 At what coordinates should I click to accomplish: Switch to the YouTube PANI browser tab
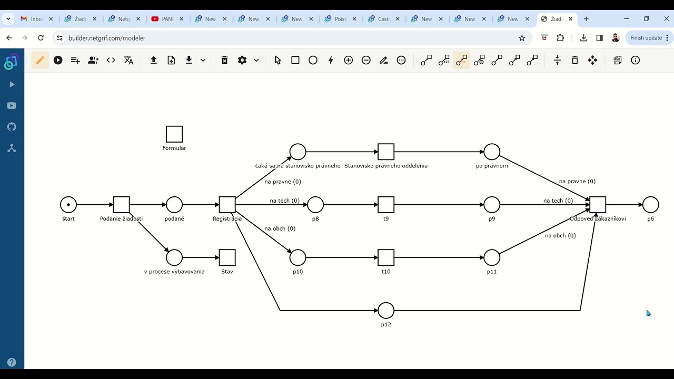pos(167,19)
